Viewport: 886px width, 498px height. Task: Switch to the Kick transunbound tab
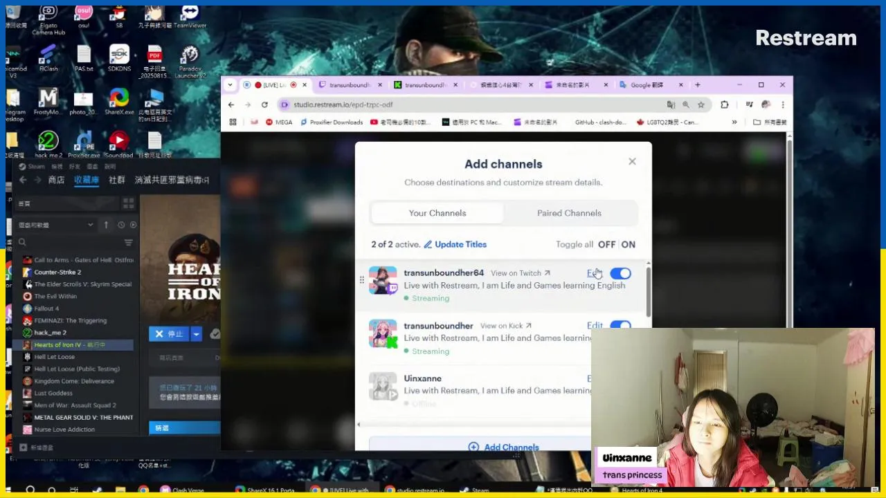click(x=425, y=85)
